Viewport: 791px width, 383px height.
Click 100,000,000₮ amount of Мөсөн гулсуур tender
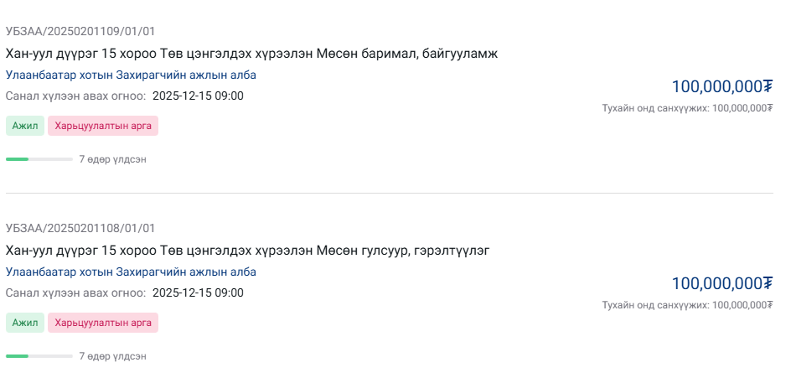click(x=721, y=283)
